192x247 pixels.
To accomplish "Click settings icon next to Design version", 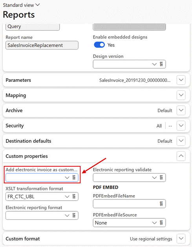I will (161, 64).
